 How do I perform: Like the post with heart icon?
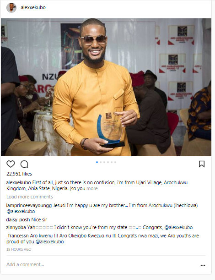coord(11,164)
